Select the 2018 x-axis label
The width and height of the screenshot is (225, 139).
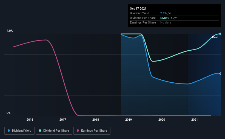[x=96, y=120]
